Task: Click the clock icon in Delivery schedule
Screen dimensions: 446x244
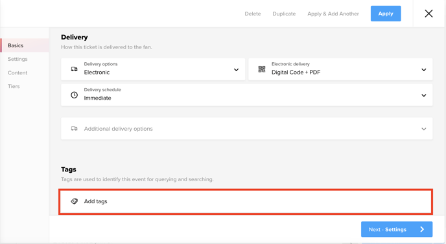Action: [x=75, y=95]
